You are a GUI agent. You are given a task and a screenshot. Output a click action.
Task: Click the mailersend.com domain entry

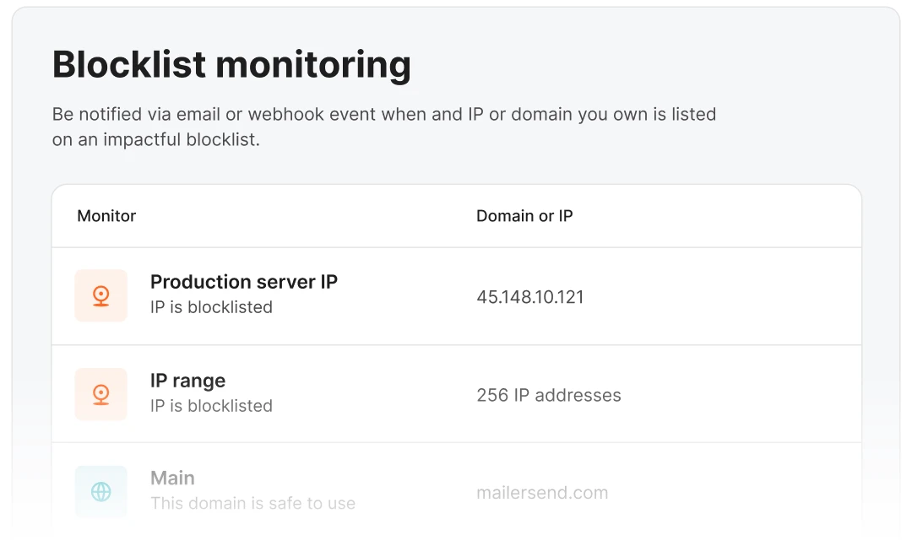click(x=541, y=493)
